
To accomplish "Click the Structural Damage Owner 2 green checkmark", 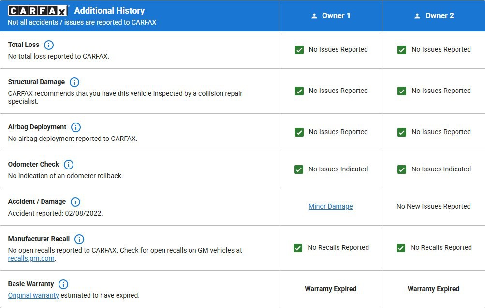I will pyautogui.click(x=402, y=91).
